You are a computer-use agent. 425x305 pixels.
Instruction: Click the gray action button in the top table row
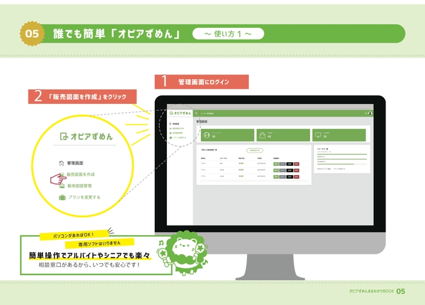pyautogui.click(x=282, y=164)
